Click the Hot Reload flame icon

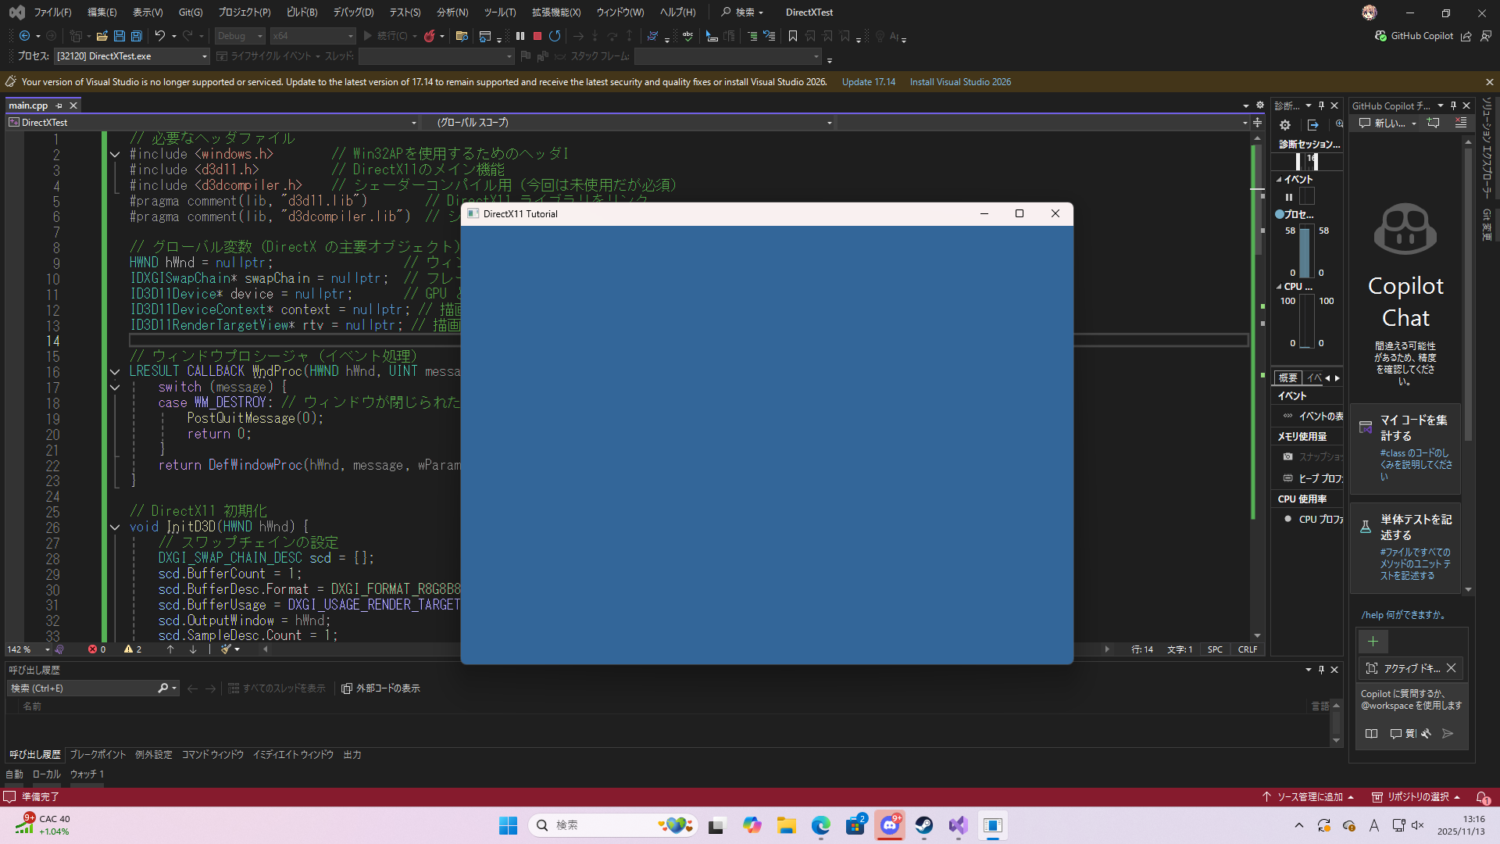pyautogui.click(x=429, y=36)
